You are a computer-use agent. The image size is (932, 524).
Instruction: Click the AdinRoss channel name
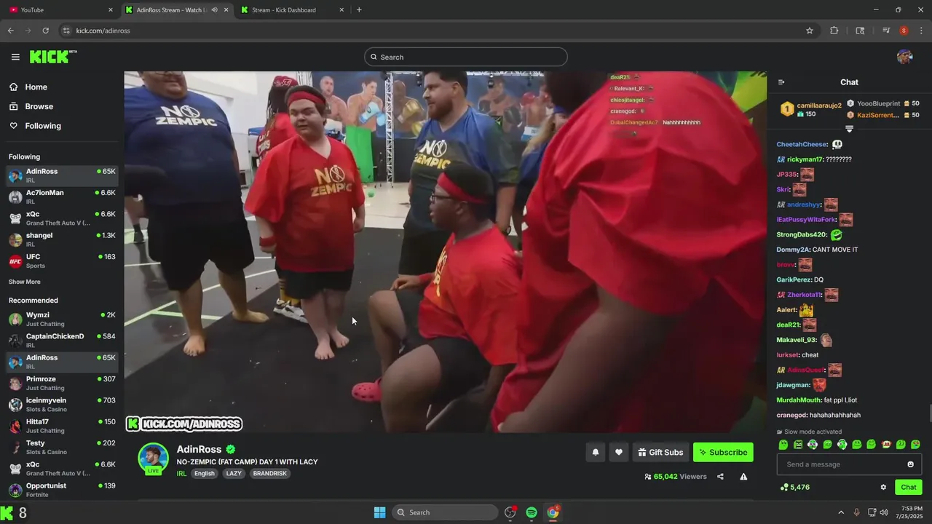point(199,450)
